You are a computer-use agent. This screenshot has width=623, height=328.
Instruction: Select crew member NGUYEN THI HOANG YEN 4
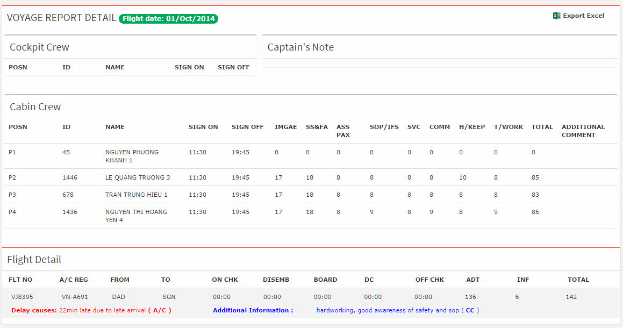pyautogui.click(x=136, y=216)
